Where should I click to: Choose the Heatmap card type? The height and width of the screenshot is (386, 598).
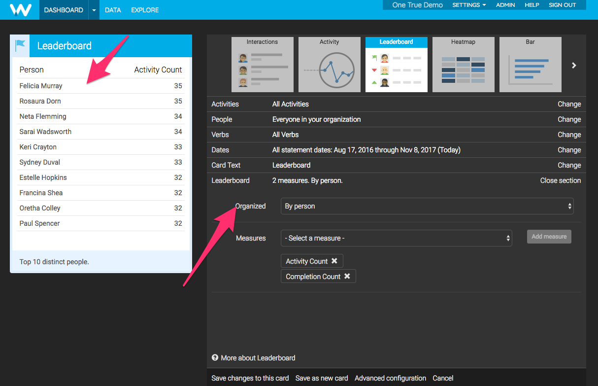click(463, 65)
